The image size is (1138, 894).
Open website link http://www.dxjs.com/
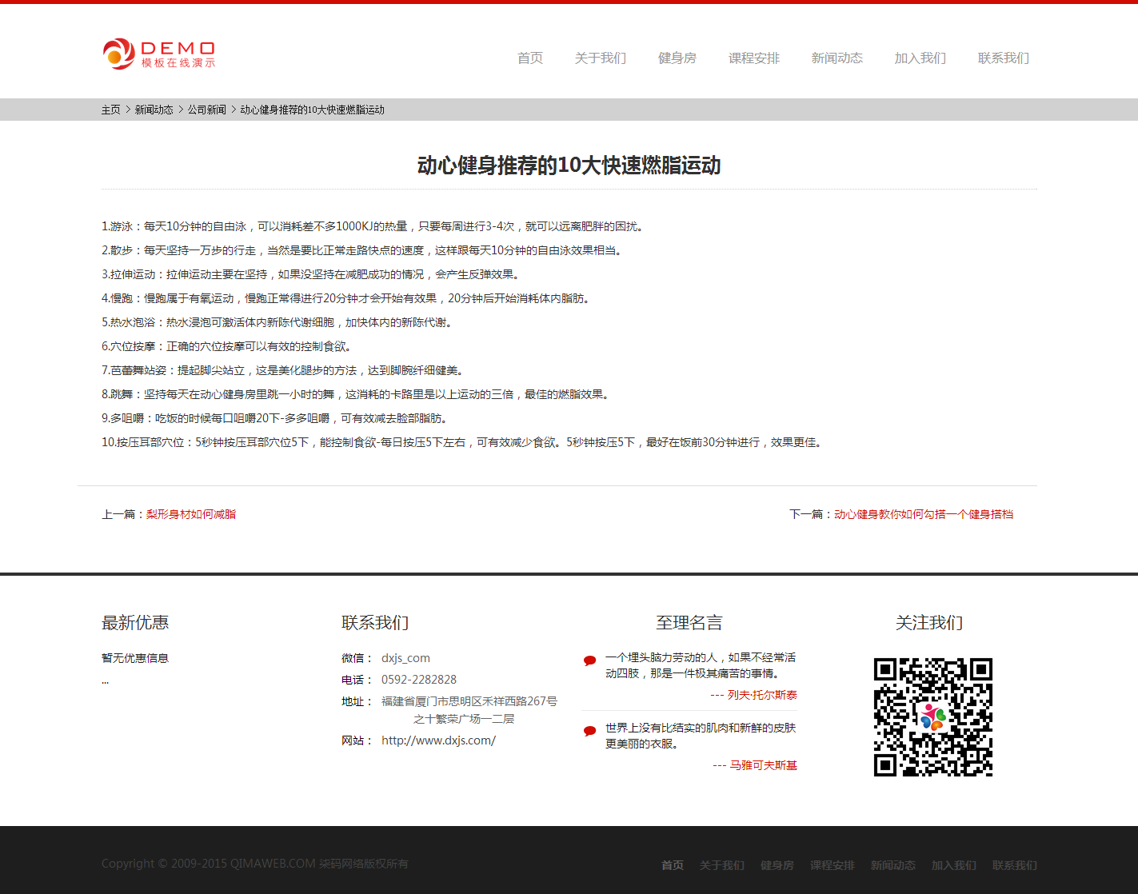click(438, 740)
